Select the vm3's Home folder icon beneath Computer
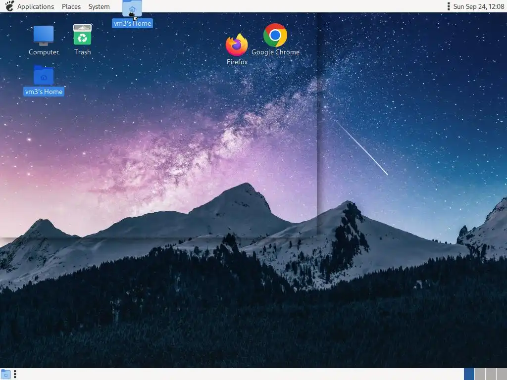Viewport: 507px width, 380px height. (x=44, y=75)
